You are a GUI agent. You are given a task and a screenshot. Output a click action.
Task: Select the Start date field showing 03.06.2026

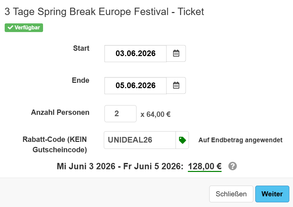pyautogui.click(x=135, y=53)
